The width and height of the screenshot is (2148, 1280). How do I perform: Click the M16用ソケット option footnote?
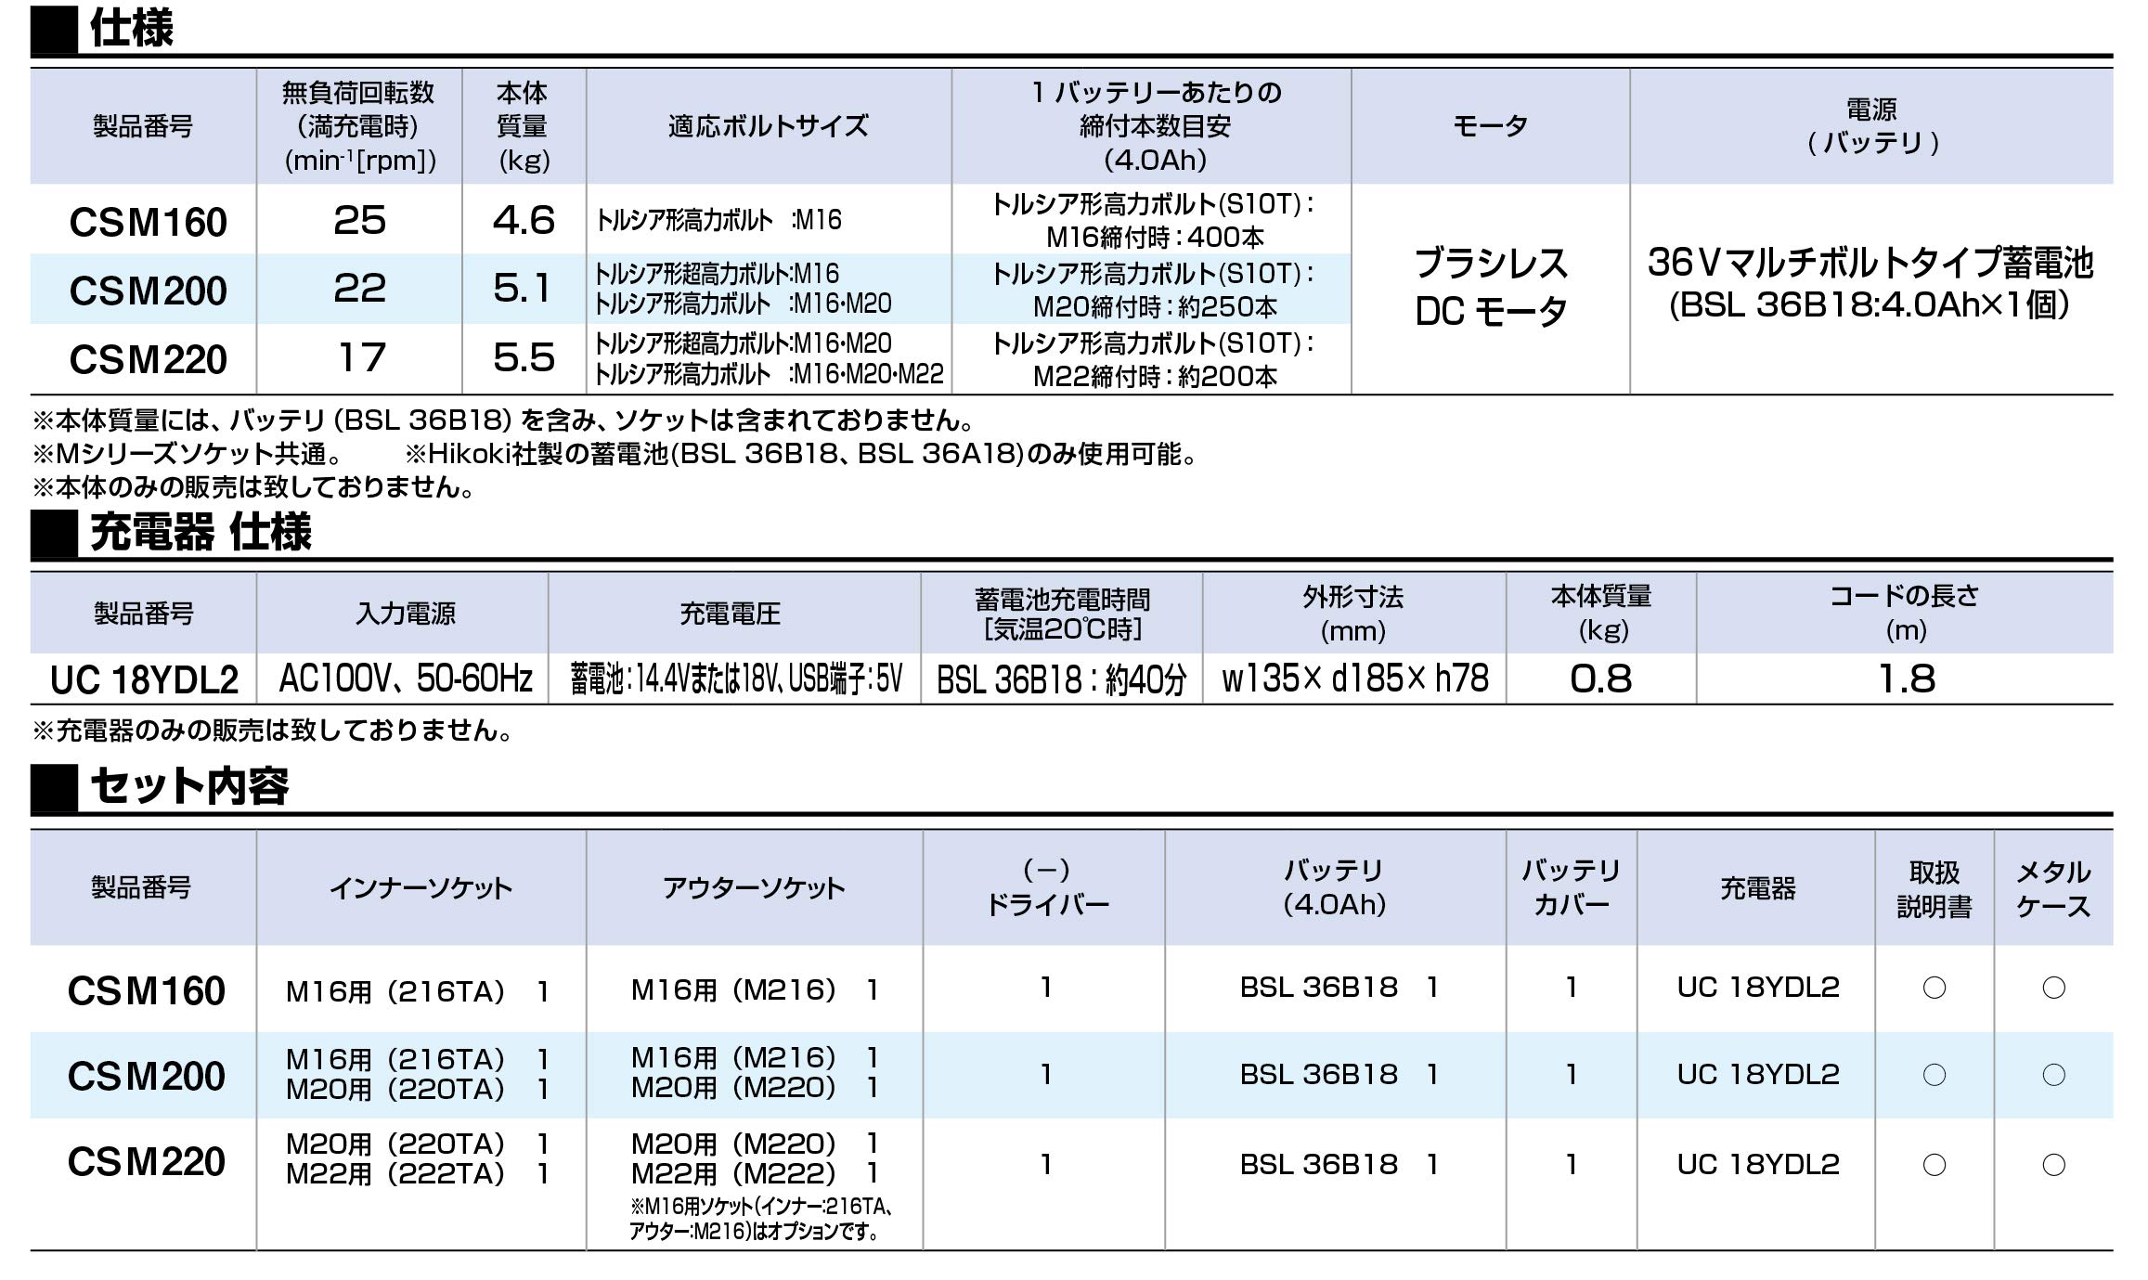click(x=761, y=1220)
